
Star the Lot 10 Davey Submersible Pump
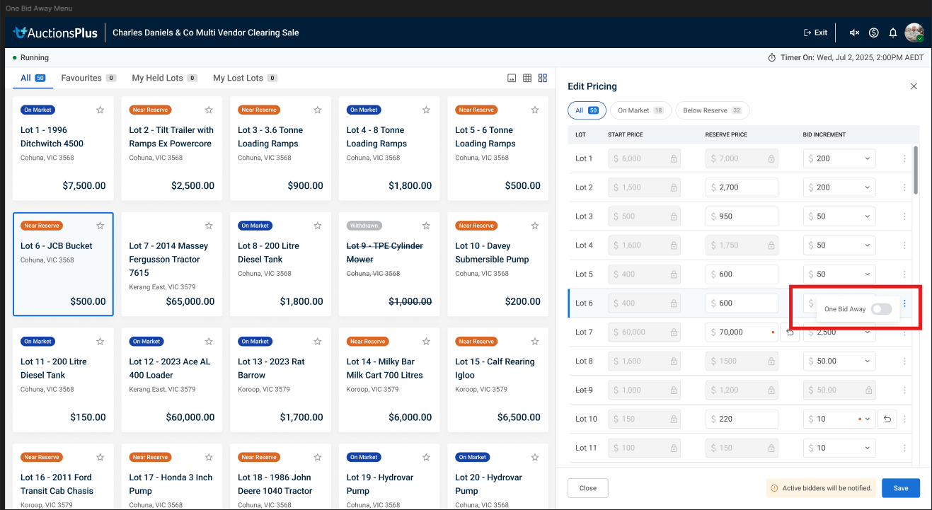(x=535, y=226)
